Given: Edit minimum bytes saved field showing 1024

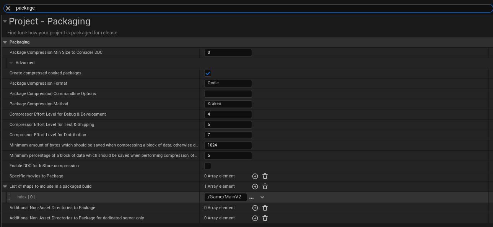Looking at the screenshot, I should coord(228,145).
